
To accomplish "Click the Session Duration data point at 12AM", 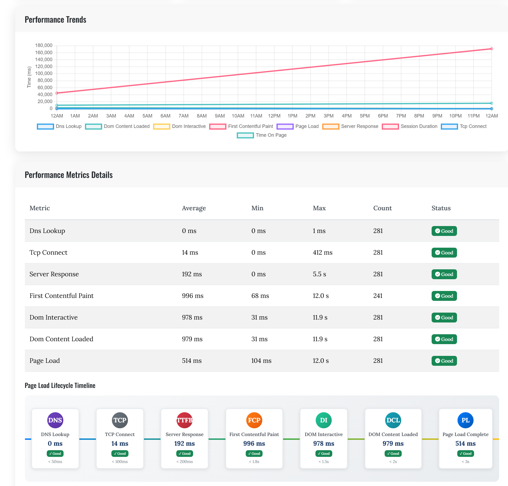I will [56, 93].
